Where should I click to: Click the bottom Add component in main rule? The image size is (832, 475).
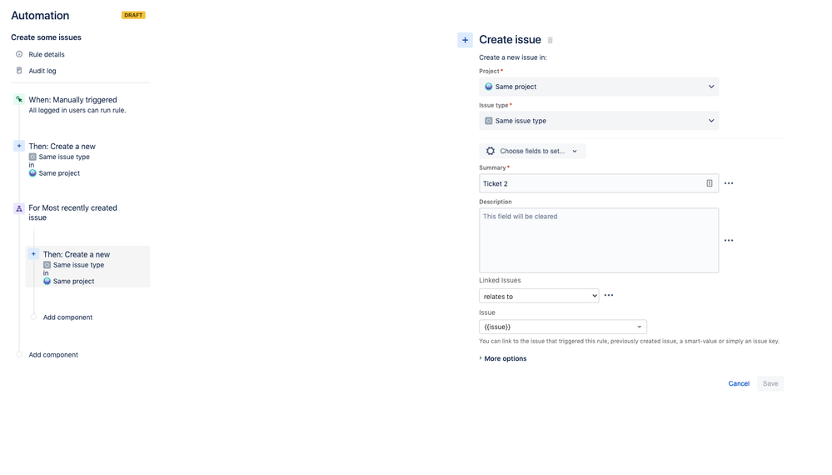click(x=53, y=354)
